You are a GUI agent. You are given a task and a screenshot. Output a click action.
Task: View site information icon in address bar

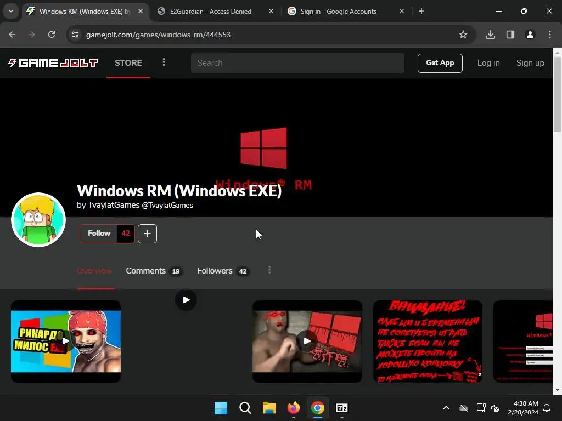(75, 35)
